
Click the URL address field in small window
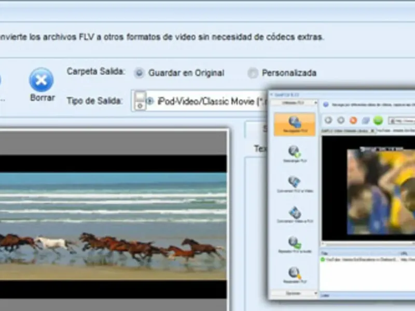pyautogui.click(x=401, y=121)
